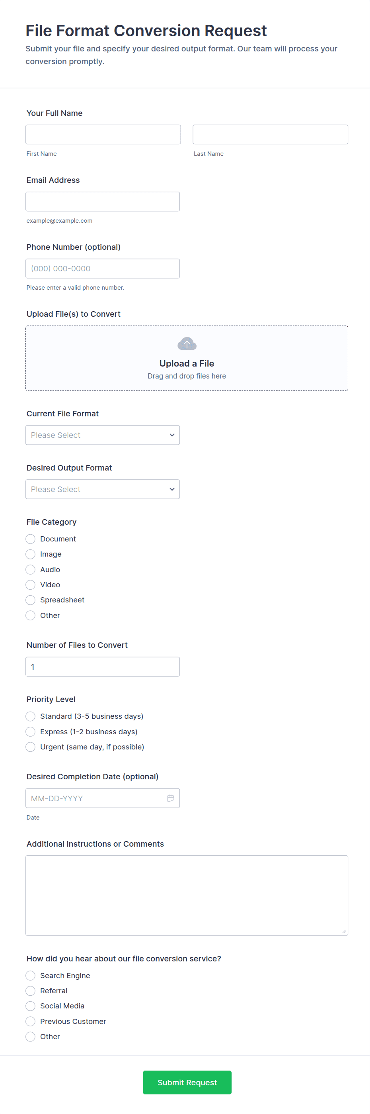Click the Additional Instructions text area

187,895
